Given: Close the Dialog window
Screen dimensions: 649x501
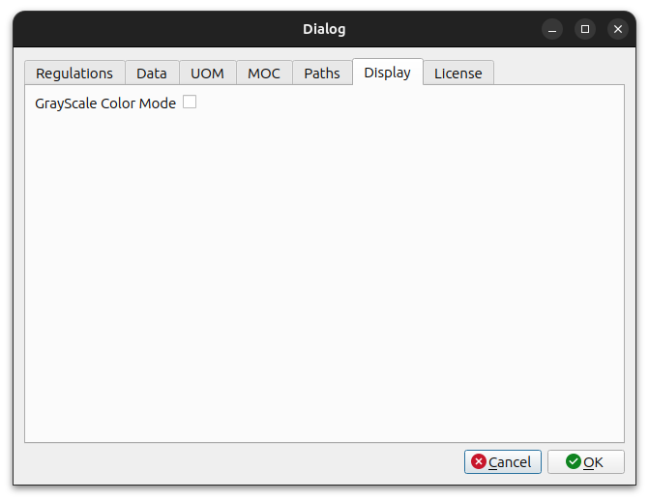Looking at the screenshot, I should click(x=618, y=29).
